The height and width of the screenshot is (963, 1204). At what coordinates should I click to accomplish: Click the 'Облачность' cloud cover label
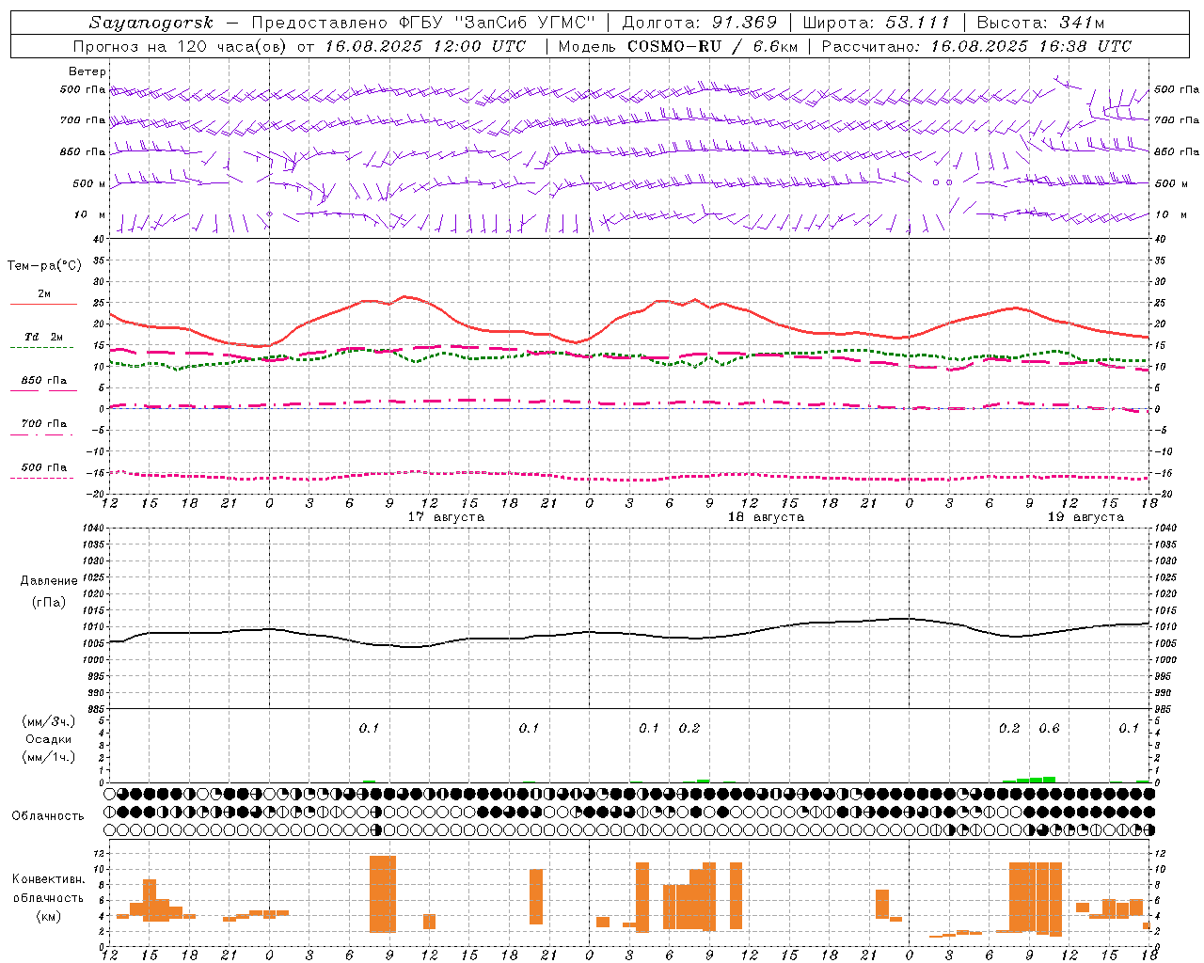48,816
